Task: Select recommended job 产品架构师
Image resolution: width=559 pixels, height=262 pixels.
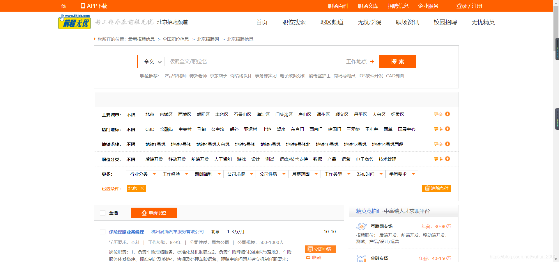Action: tap(176, 76)
